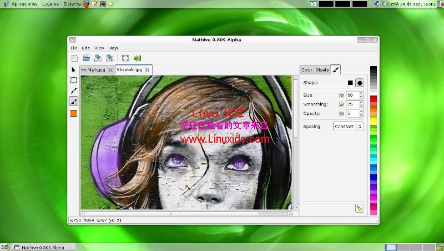Select the brush tool in toolbox

pyautogui.click(x=74, y=101)
